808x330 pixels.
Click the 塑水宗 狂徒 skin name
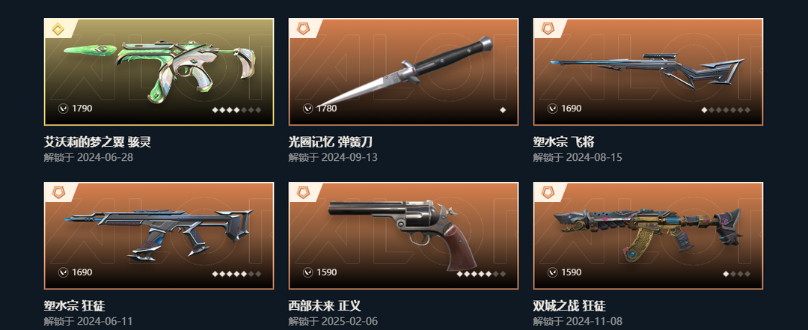click(74, 306)
